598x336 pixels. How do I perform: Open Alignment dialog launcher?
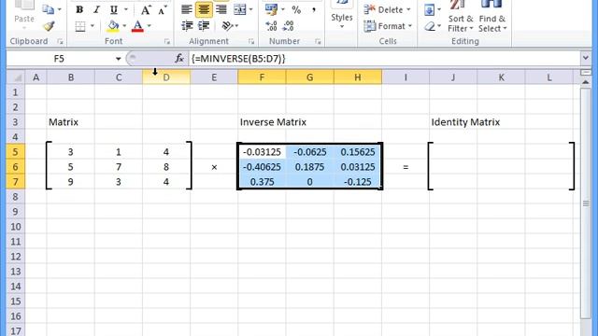coord(251,41)
